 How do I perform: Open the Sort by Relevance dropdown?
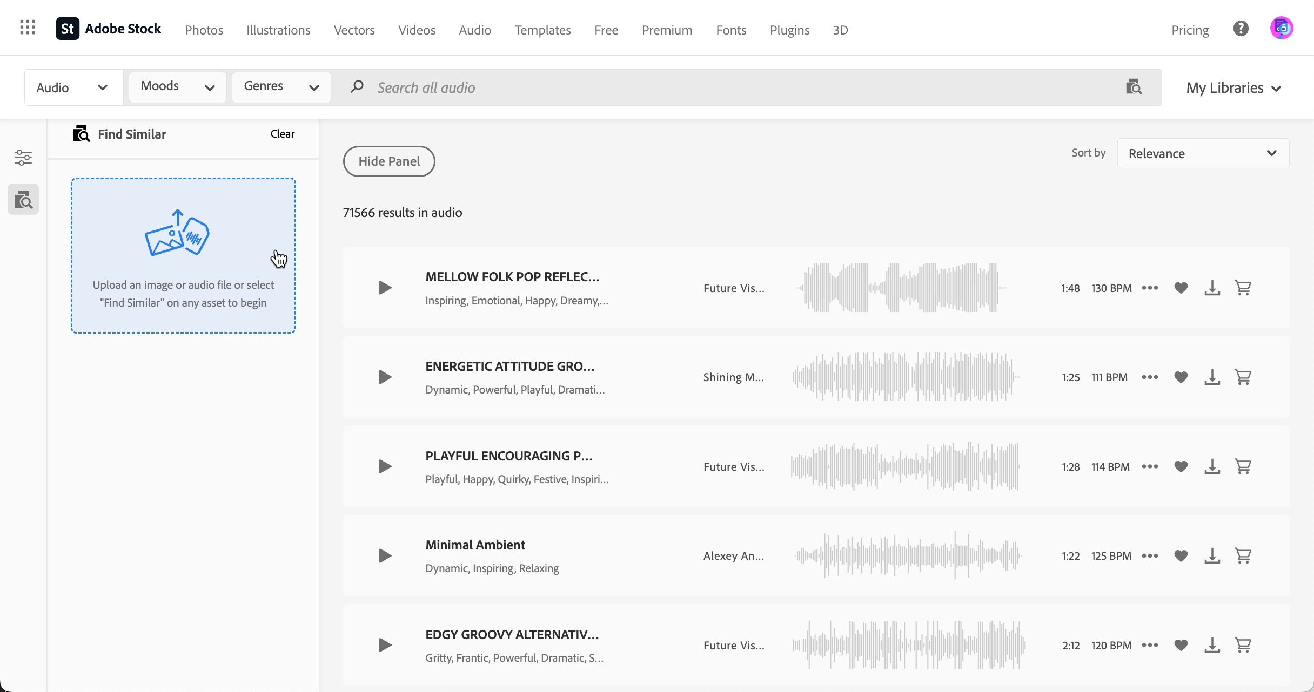tap(1203, 154)
